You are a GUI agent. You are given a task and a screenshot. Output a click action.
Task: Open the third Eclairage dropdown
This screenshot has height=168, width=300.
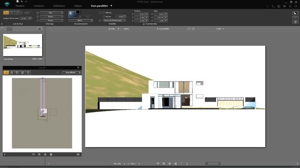[52, 21]
